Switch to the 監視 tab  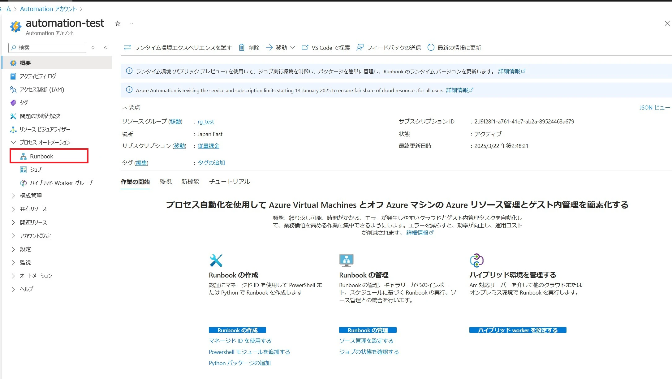tap(166, 182)
